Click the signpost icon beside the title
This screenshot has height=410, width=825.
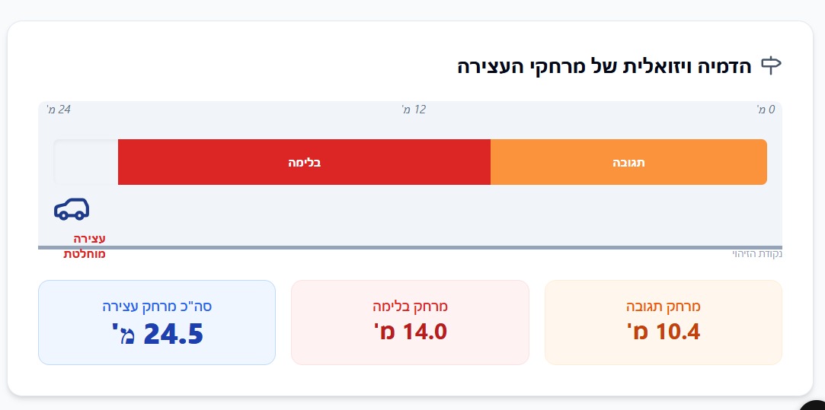[772, 65]
